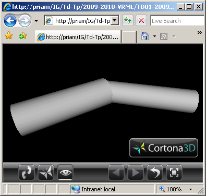
Task: Click the Fit to screen icon
Action: pos(174,173)
